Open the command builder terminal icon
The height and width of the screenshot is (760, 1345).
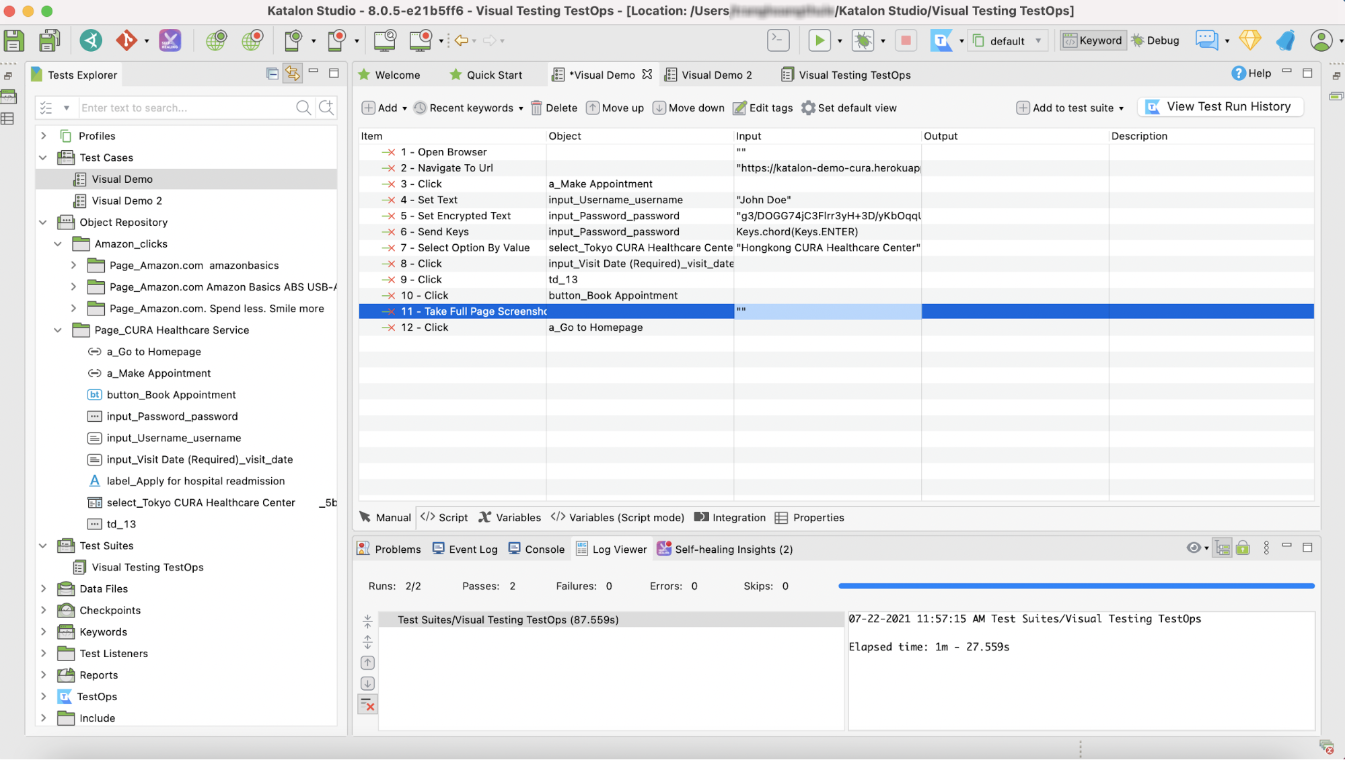pyautogui.click(x=778, y=40)
